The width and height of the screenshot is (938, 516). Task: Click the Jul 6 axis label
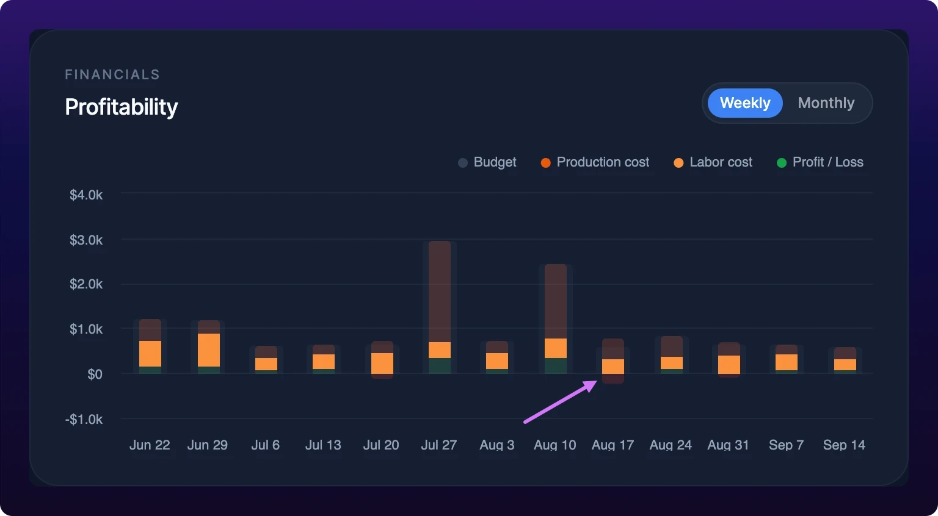(x=266, y=445)
